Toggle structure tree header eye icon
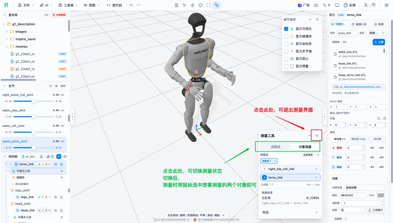The height and width of the screenshot is (223, 393). tap(65, 156)
